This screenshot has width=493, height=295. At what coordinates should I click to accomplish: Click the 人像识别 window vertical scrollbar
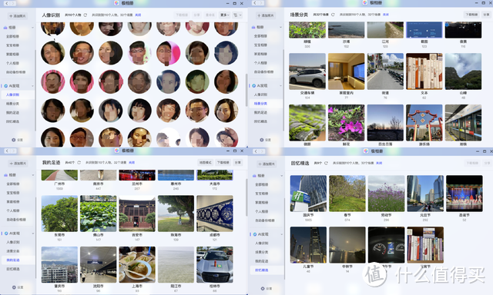point(246,90)
